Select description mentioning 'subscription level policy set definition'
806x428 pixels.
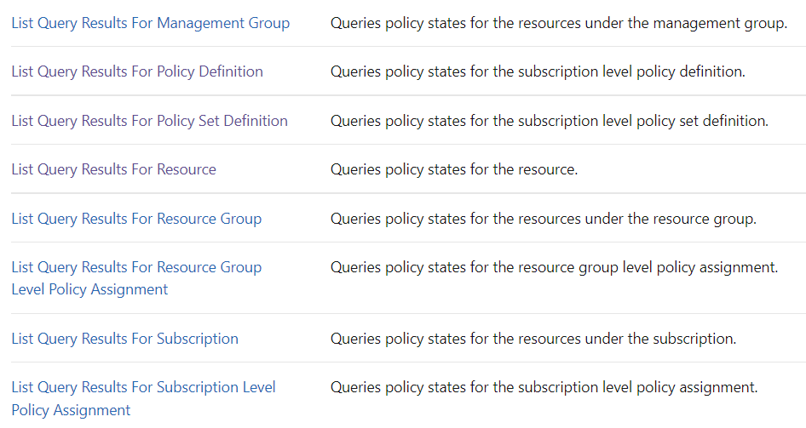pos(550,121)
